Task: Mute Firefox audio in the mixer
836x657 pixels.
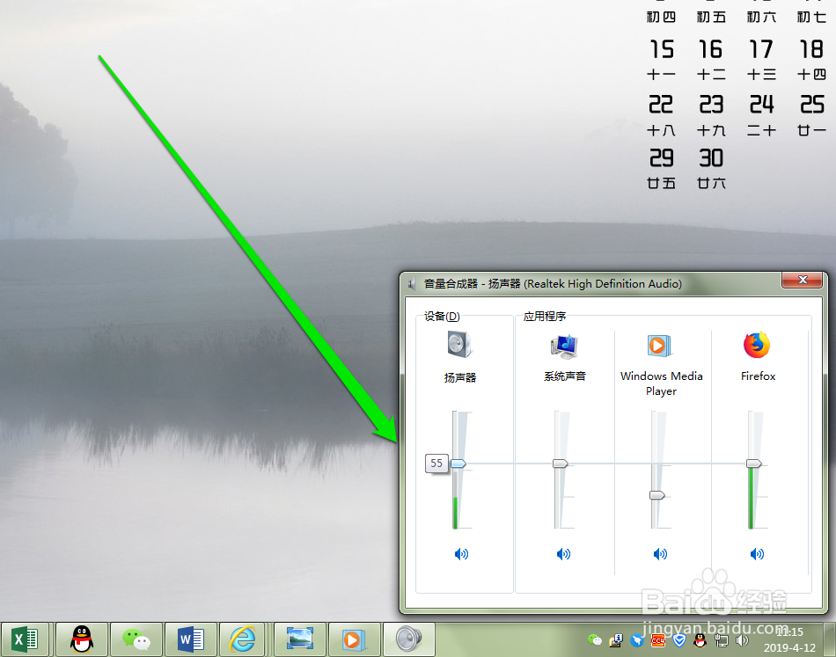Action: click(757, 554)
